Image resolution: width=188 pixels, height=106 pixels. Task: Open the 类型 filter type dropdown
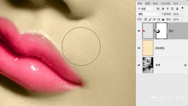145,9
